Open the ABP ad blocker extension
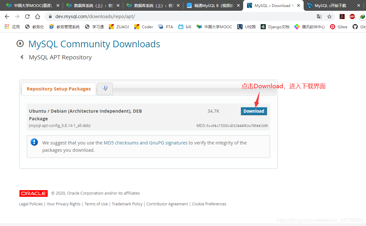This screenshot has height=226, width=366. click(352, 17)
